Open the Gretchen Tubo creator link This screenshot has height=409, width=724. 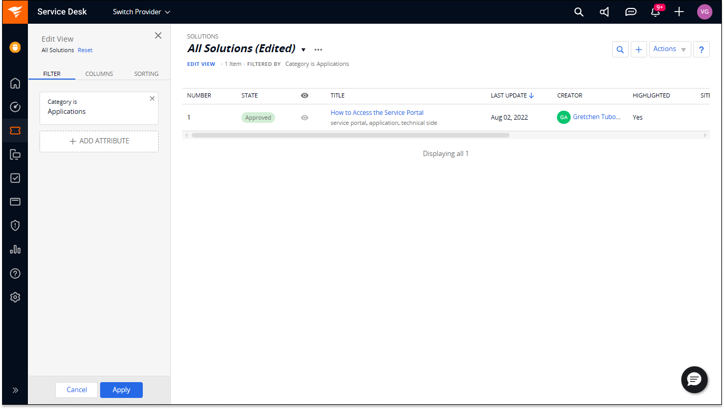596,117
